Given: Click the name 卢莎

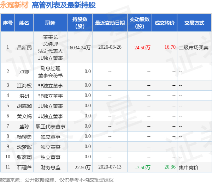Looking at the screenshot, I should tap(24, 72).
